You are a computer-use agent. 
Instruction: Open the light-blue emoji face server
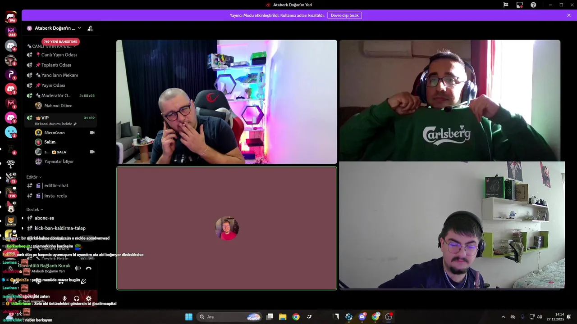pyautogui.click(x=11, y=132)
